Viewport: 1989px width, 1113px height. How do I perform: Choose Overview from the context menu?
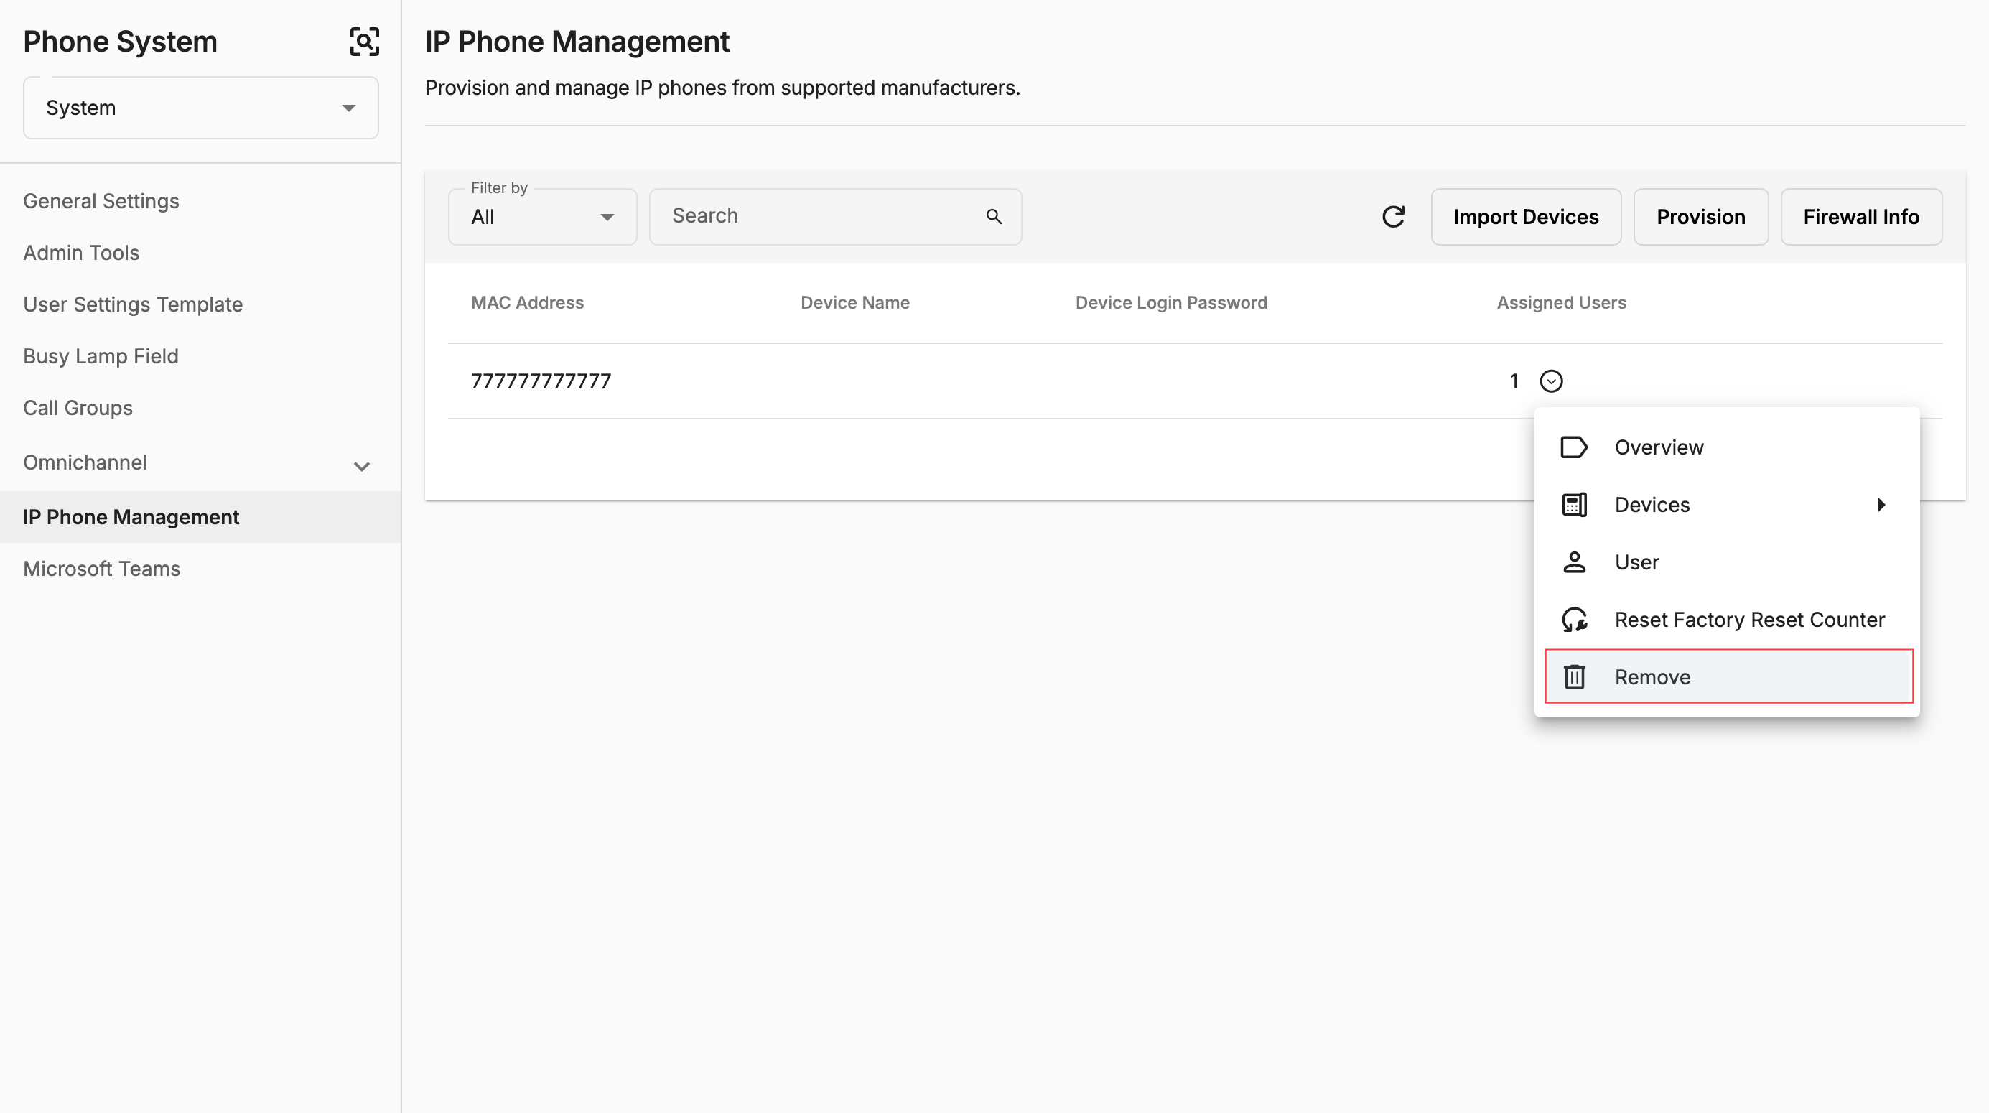pos(1728,447)
